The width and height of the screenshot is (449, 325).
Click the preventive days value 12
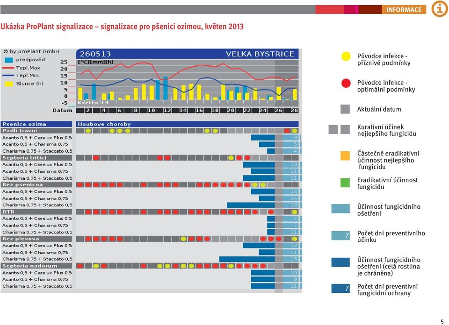[294, 246]
